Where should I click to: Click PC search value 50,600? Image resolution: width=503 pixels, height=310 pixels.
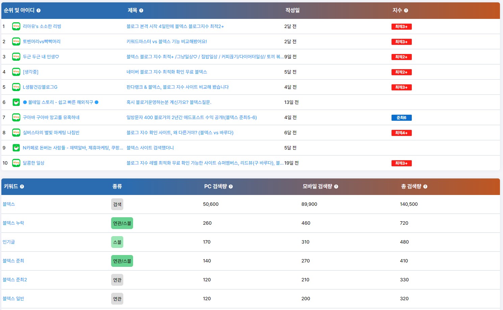pos(211,204)
